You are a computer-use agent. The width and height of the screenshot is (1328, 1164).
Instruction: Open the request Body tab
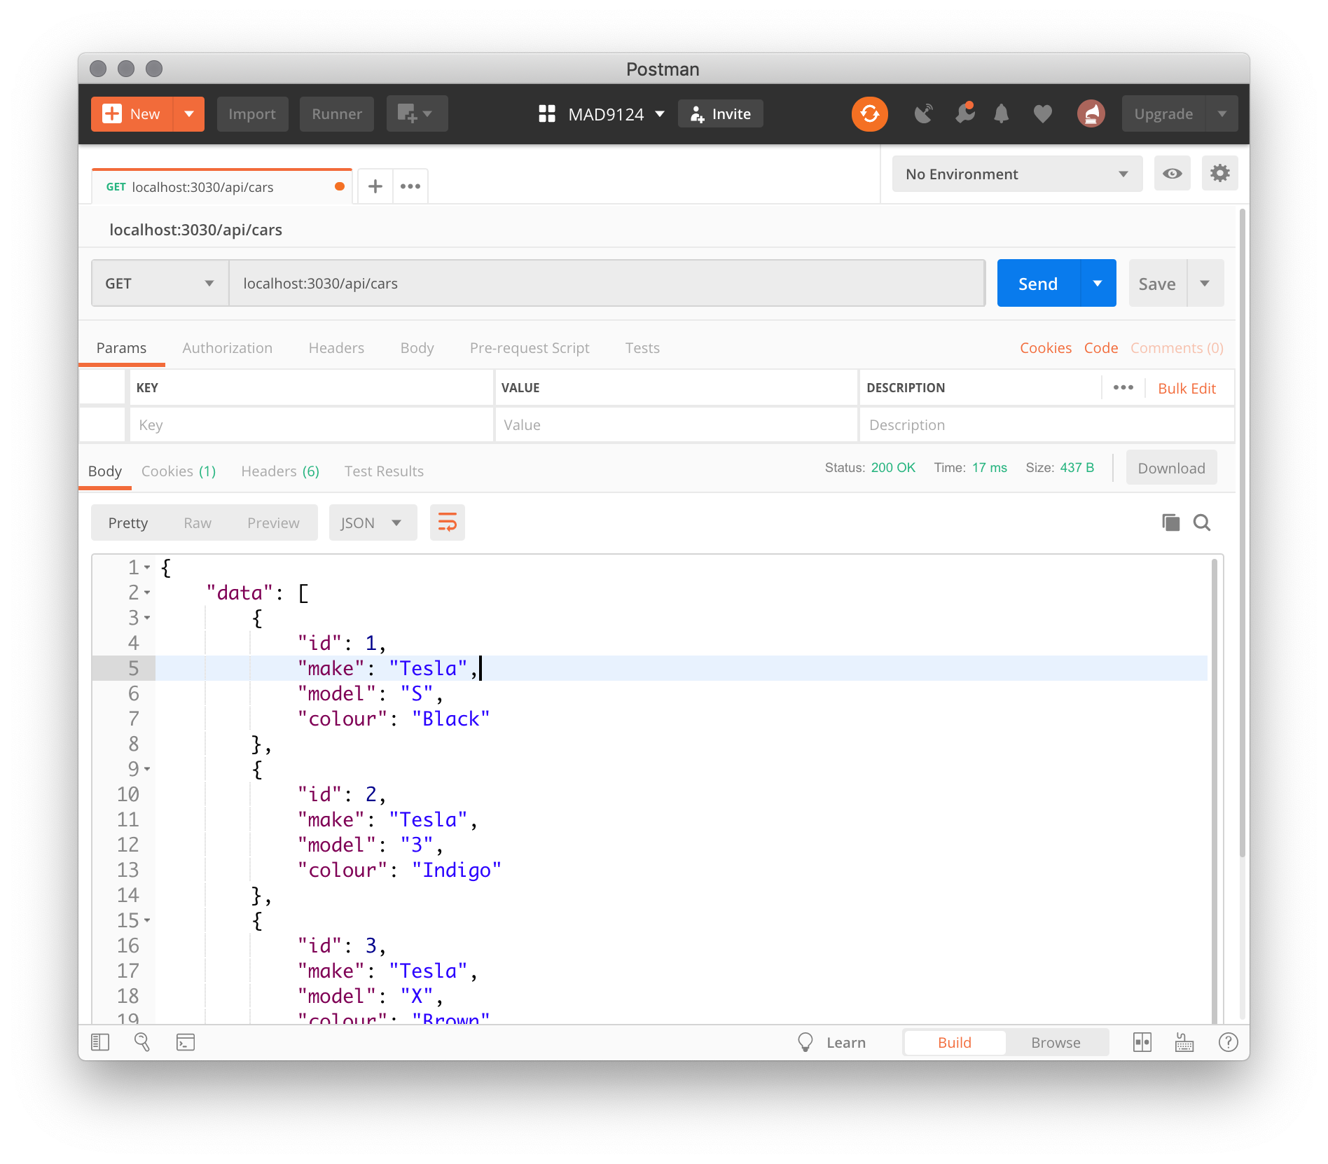[417, 348]
